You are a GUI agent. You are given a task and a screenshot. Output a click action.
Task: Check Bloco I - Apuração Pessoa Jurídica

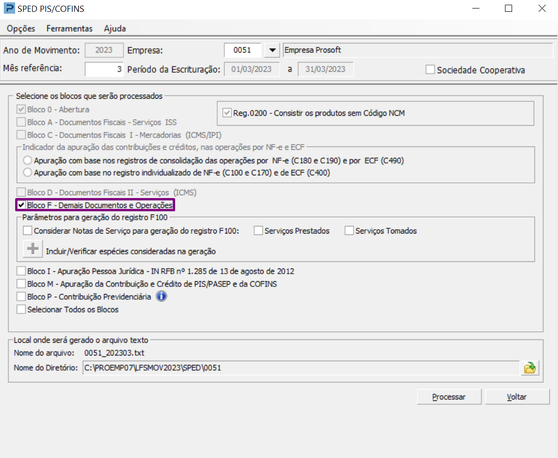pos(21,271)
